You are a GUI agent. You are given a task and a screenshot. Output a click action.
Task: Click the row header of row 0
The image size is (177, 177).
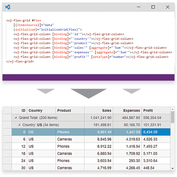[7, 132]
